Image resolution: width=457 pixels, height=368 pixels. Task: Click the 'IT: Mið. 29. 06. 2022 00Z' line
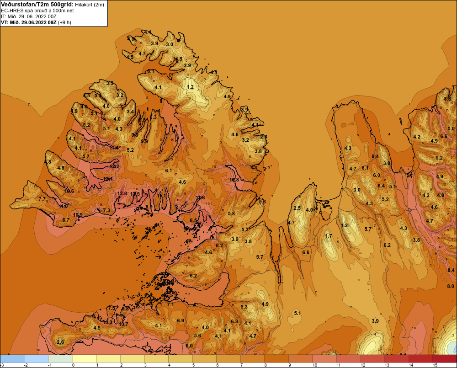click(29, 16)
